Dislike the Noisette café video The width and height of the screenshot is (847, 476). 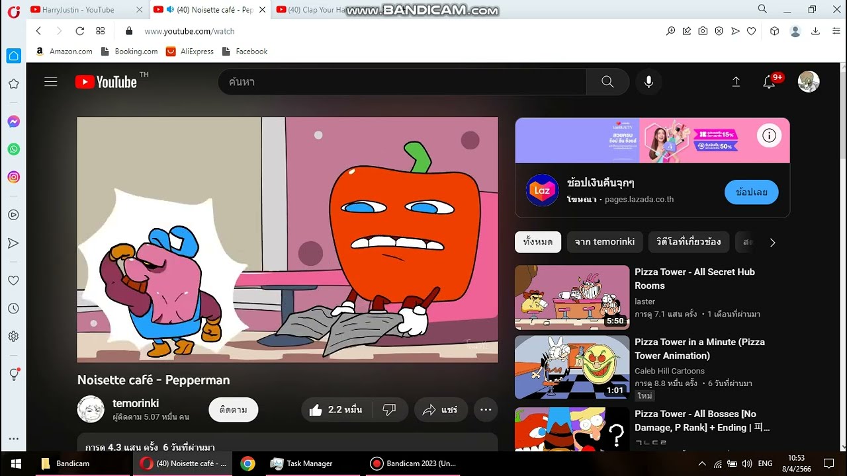click(390, 410)
